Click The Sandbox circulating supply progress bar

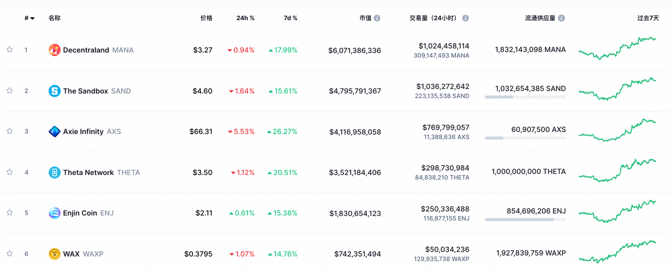click(x=525, y=97)
